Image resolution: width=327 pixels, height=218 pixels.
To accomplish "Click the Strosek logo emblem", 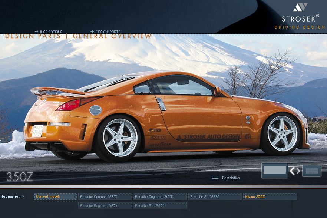I will point(300,7).
